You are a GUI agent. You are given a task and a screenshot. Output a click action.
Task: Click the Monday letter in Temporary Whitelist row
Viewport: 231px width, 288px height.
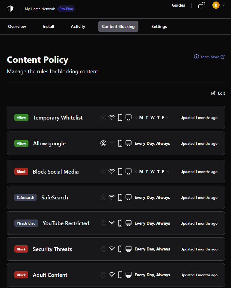pyautogui.click(x=141, y=117)
